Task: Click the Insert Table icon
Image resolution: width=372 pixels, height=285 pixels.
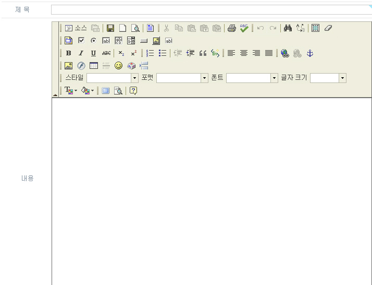Action: tap(94, 66)
